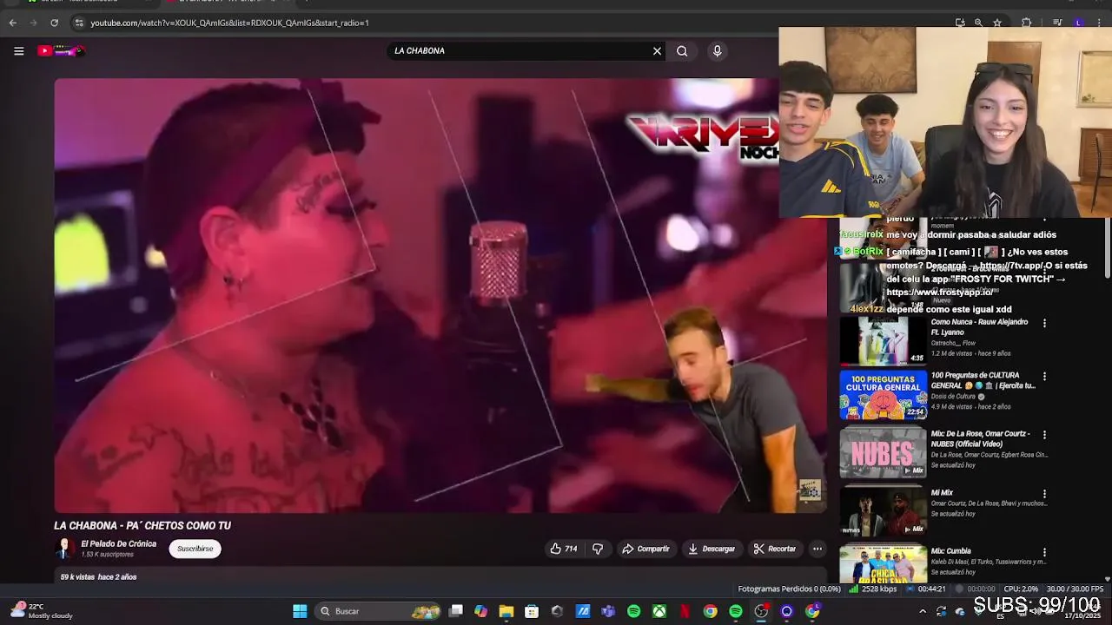The image size is (1112, 625).
Task: Open El Pelado De Crónica channel avatar
Action: [64, 549]
